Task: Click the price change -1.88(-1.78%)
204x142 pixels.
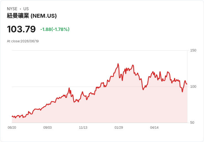Action: coord(55,29)
